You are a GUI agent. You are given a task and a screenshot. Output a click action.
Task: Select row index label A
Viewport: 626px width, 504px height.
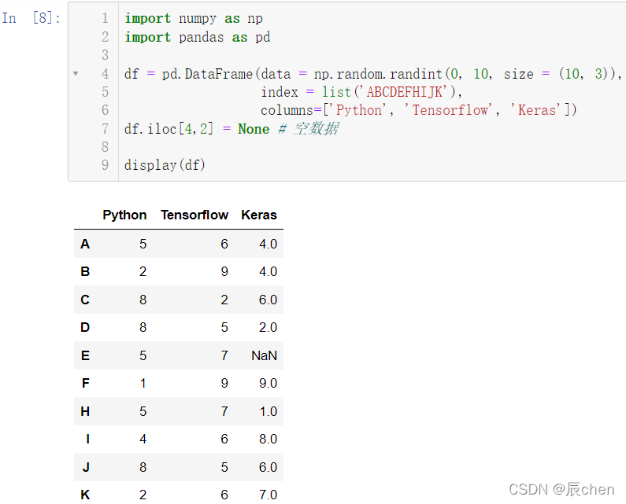85,244
